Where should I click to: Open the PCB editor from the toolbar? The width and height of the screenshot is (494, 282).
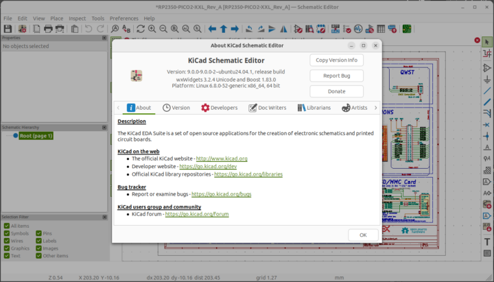(407, 29)
